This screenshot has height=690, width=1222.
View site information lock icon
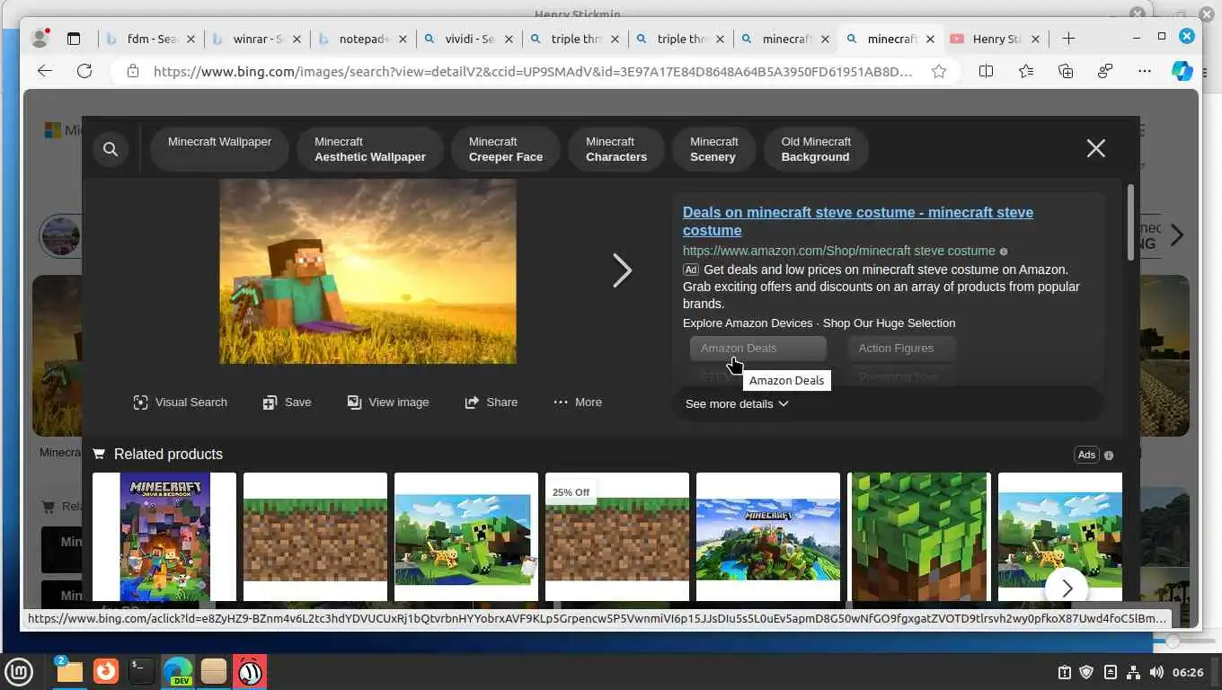coord(133,71)
